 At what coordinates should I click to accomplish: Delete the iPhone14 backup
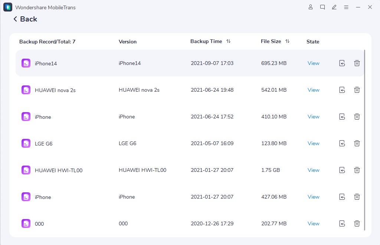(357, 63)
